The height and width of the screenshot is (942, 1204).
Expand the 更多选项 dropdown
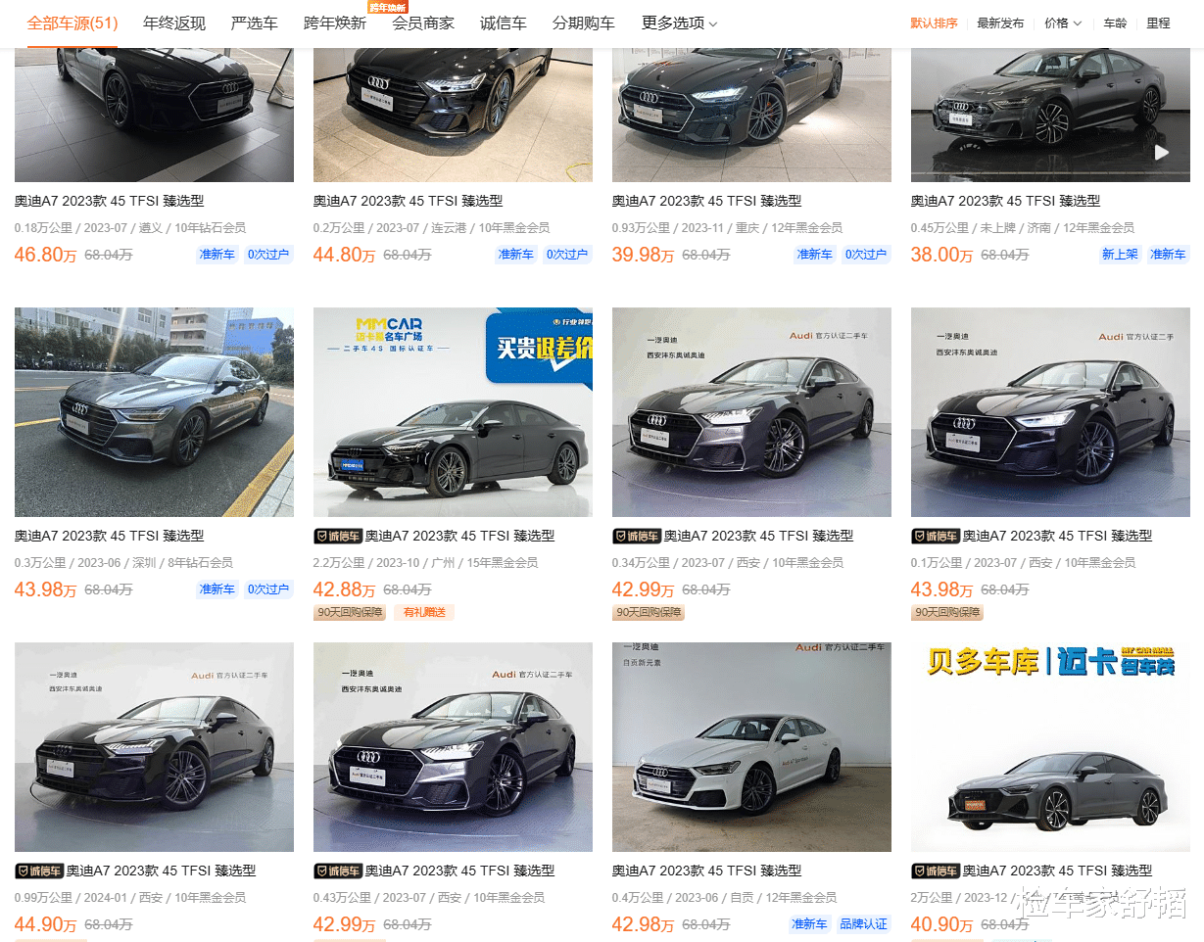pyautogui.click(x=680, y=24)
